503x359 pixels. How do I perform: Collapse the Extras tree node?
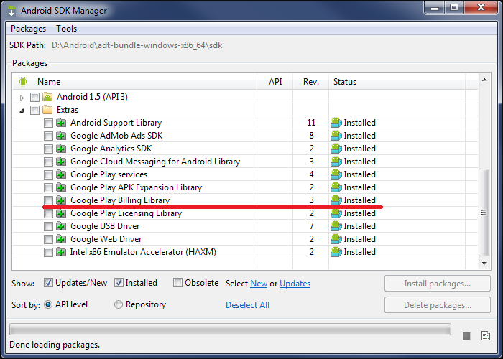coord(22,111)
